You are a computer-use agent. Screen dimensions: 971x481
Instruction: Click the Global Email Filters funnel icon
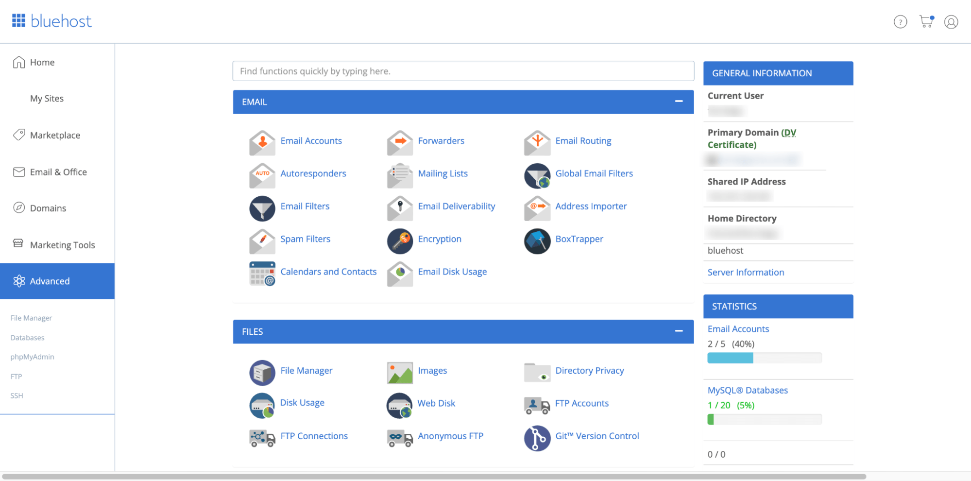(537, 175)
